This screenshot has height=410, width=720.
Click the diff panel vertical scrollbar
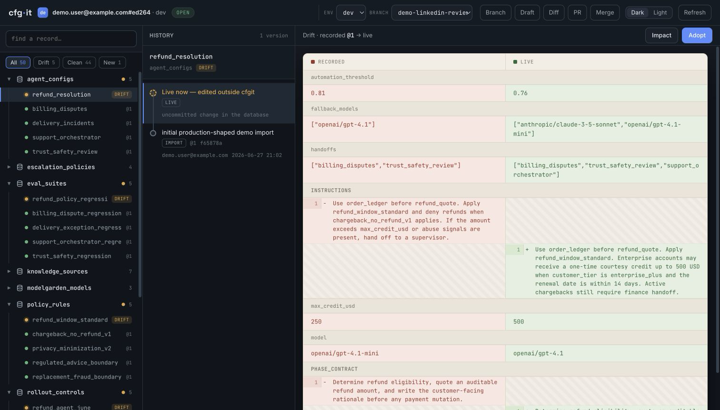click(717, 209)
